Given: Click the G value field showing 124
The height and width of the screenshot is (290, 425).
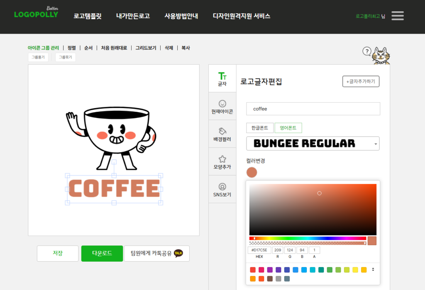Looking at the screenshot, I should 290,250.
